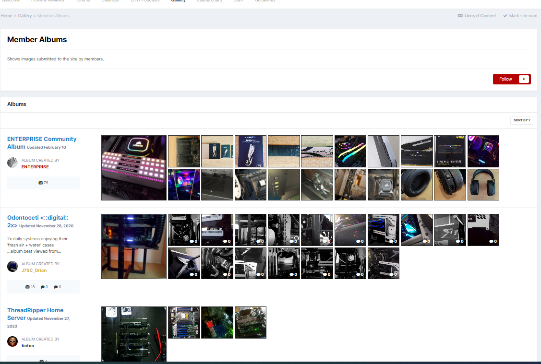
Task: Click the ENTERPRISE user avatar
Action: pyautogui.click(x=12, y=163)
